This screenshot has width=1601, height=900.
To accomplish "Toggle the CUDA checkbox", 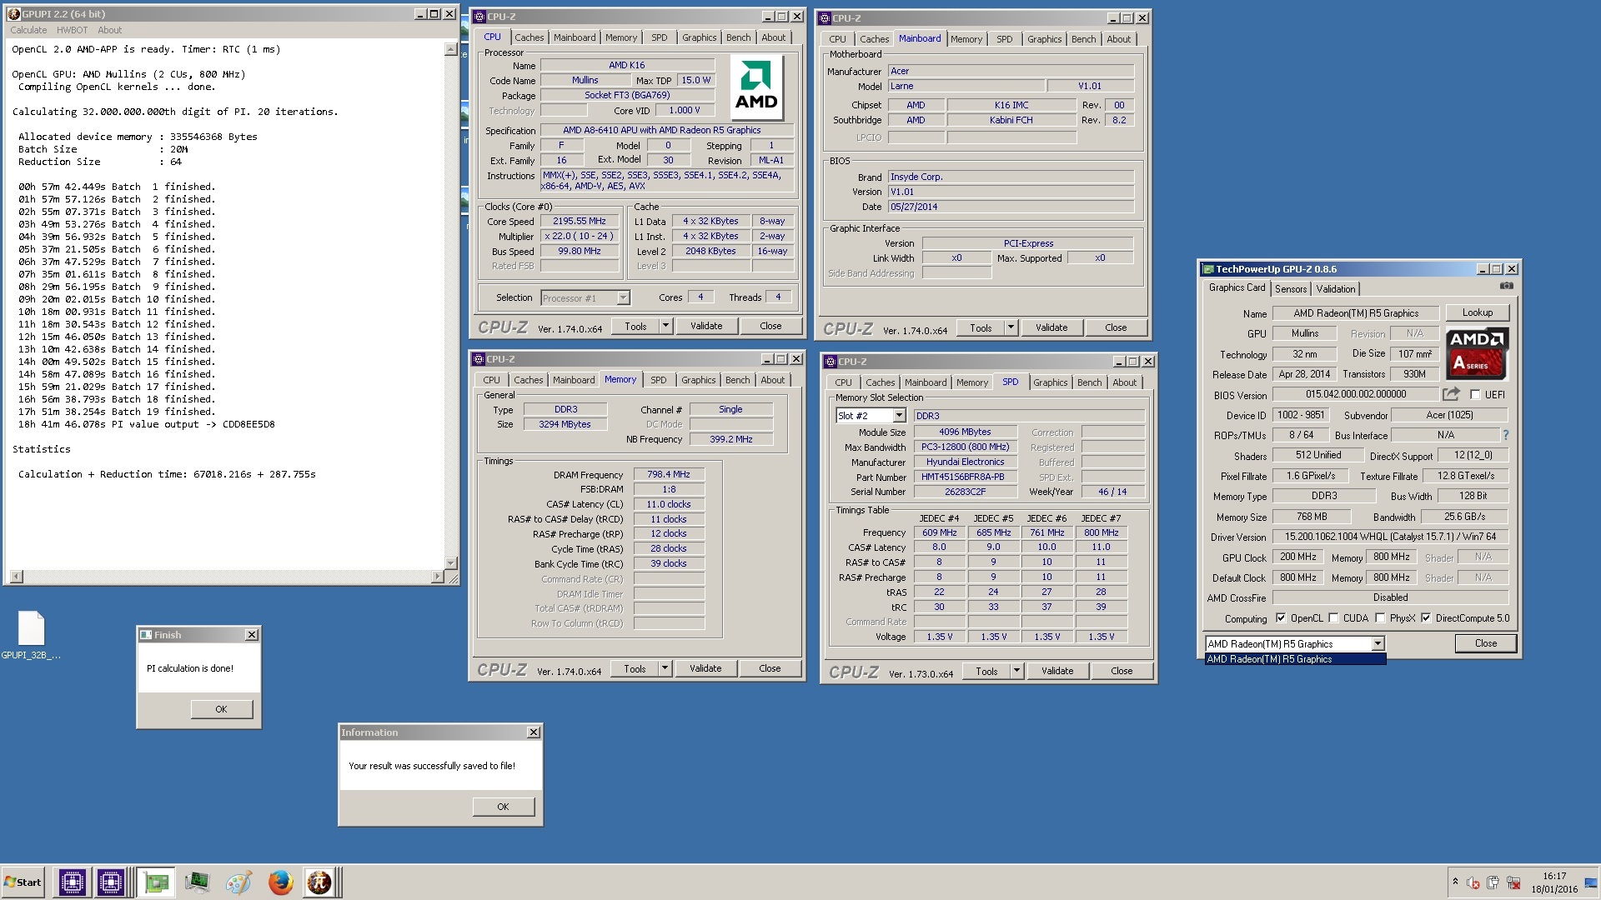I will 1333,618.
